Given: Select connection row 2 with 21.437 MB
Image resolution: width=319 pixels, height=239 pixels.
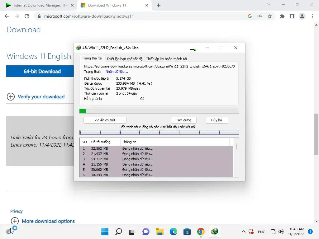Looking at the screenshot, I should click(156, 154).
